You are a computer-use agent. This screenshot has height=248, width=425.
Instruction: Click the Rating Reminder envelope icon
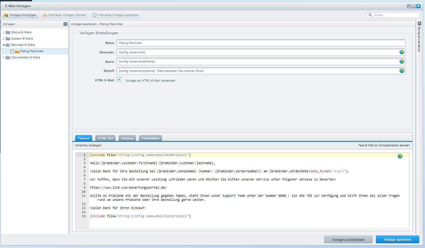point(17,51)
